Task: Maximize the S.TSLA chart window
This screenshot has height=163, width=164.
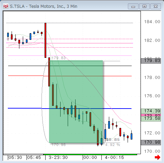Action: (144, 6)
